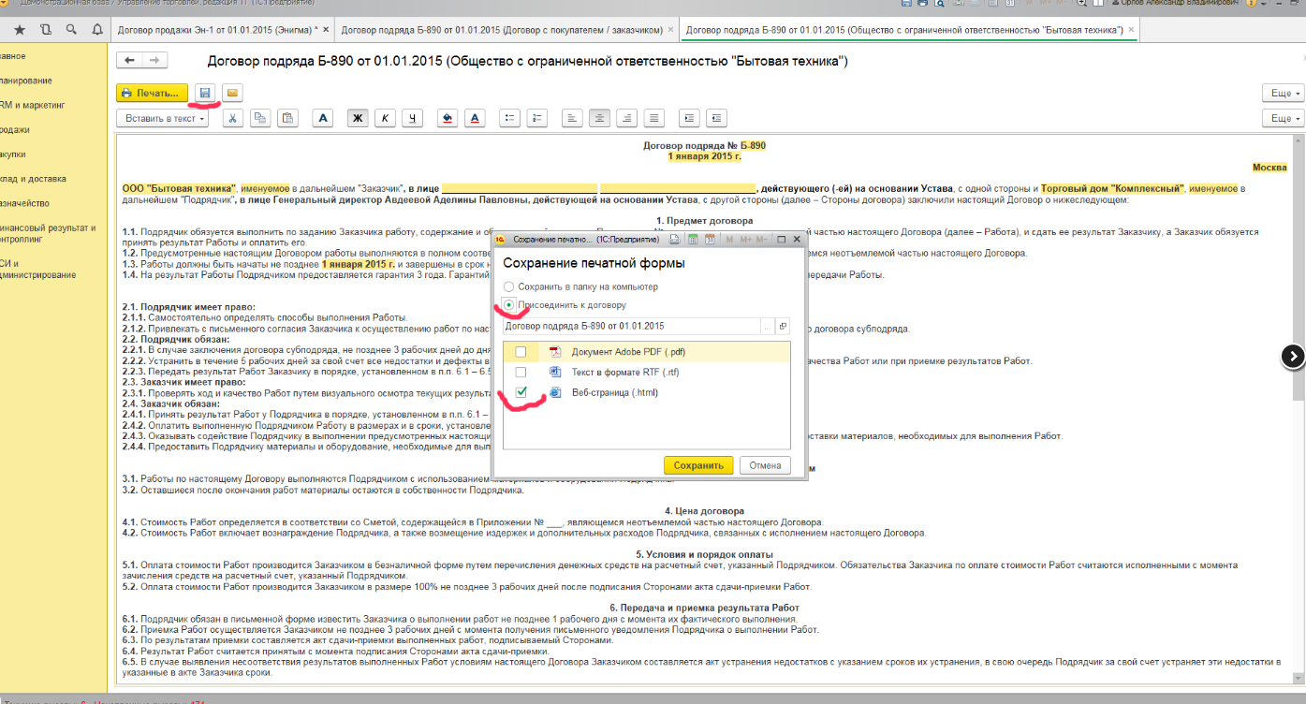Open 'Склад и доставка' sidebar section
The height and width of the screenshot is (704, 1306).
click(34, 178)
